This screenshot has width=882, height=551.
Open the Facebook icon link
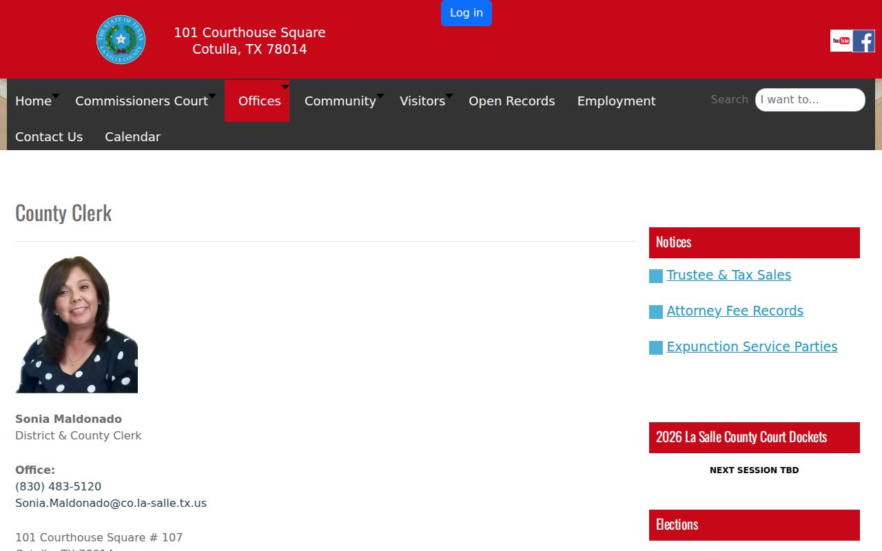pyautogui.click(x=864, y=41)
